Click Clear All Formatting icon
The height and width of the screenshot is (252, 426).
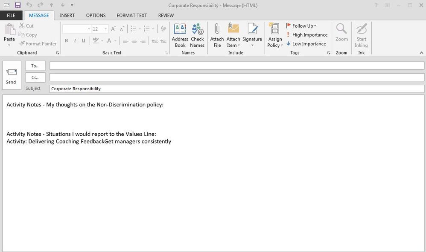point(163,29)
